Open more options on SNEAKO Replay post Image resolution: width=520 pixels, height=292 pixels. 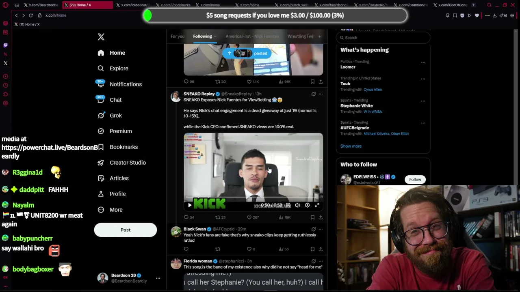tap(321, 94)
